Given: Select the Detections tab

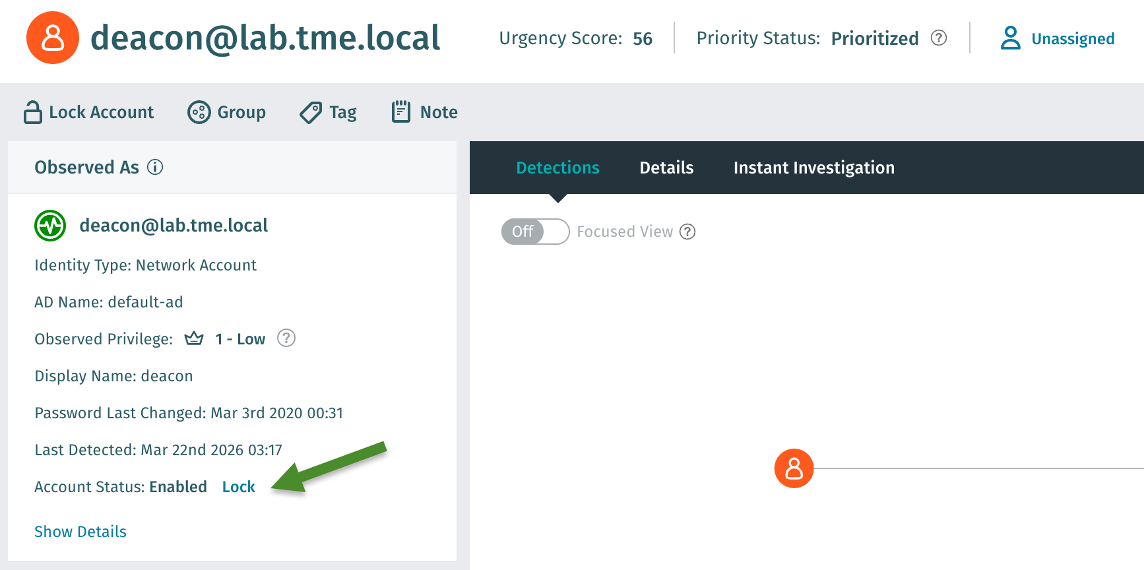Looking at the screenshot, I should (x=557, y=168).
